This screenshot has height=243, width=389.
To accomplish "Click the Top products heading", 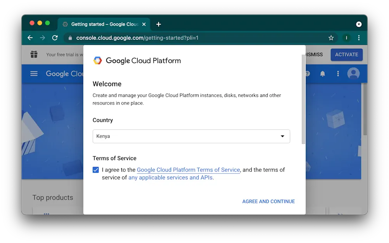I will pos(53,197).
